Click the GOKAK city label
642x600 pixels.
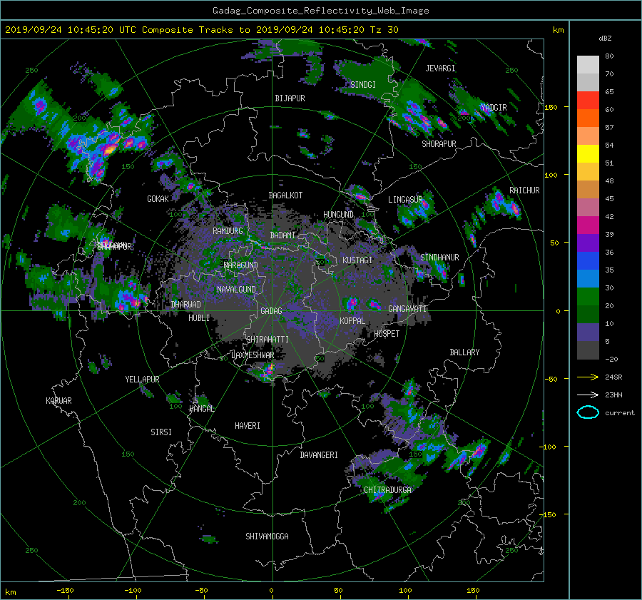158,199
